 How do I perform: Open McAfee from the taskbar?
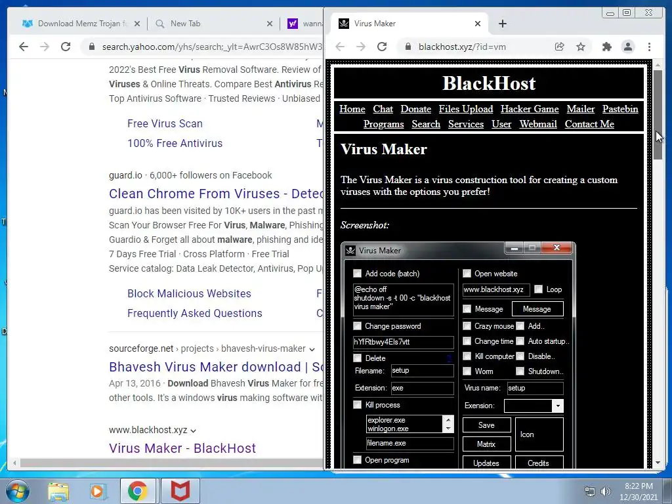click(x=180, y=491)
